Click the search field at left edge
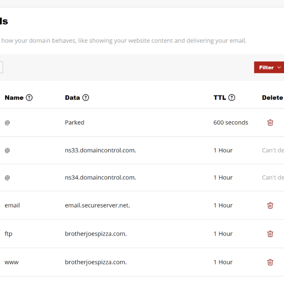Viewport: 284px width, 284px height. [x=1, y=67]
